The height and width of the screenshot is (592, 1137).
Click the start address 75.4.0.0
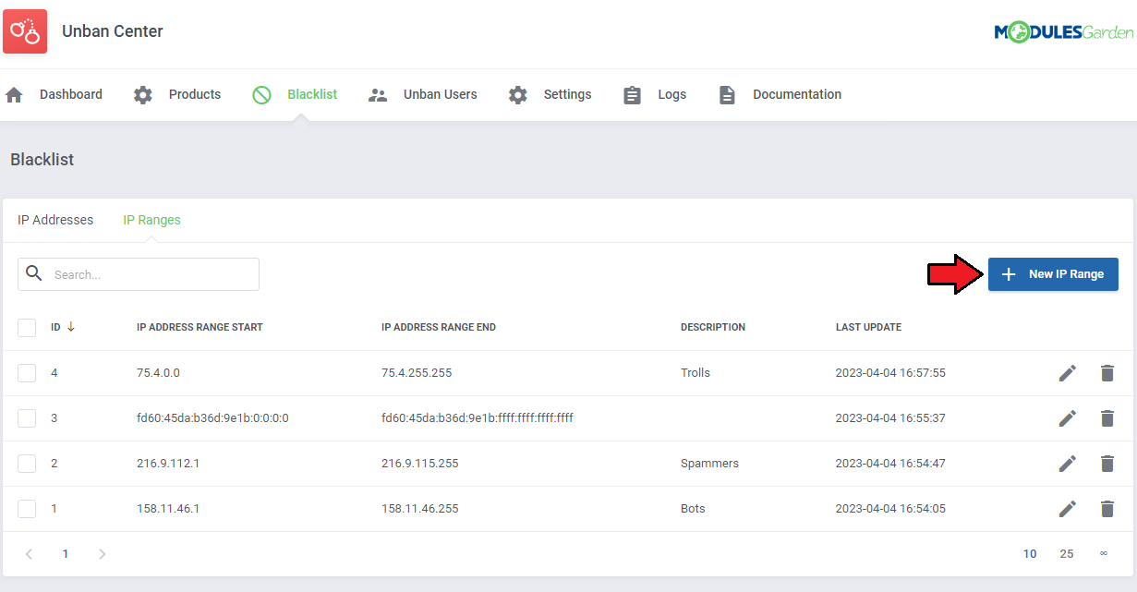click(158, 373)
